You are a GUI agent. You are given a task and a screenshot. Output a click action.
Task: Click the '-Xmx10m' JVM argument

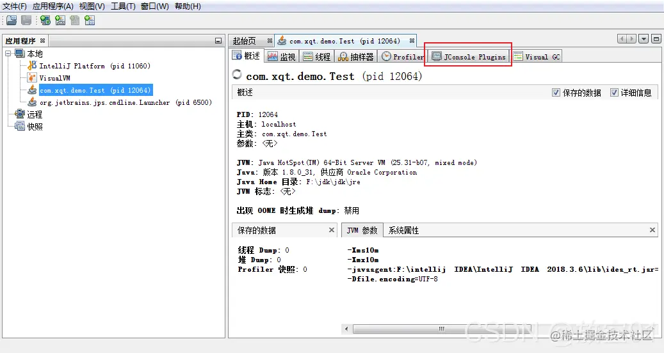point(363,260)
